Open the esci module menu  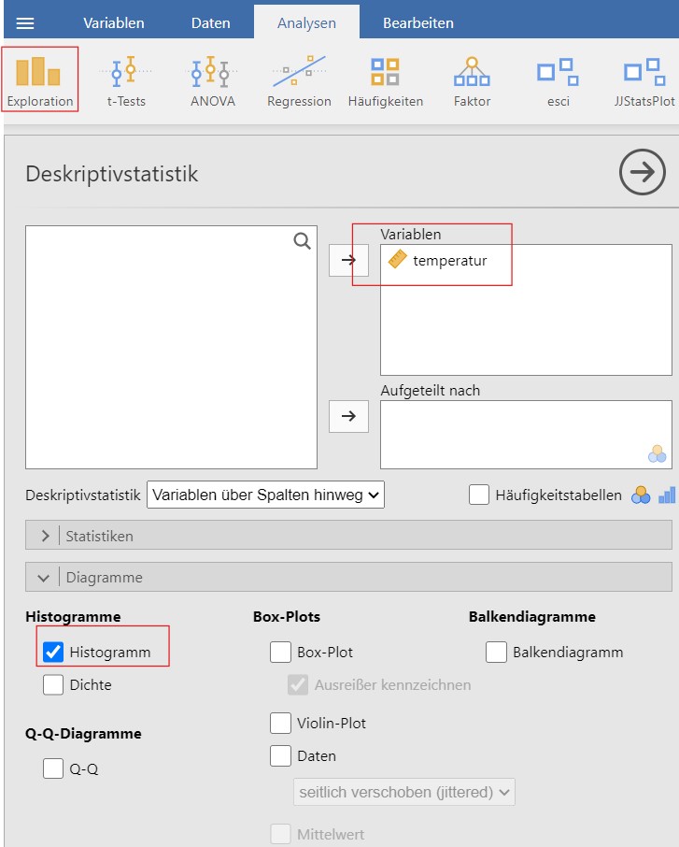click(559, 81)
